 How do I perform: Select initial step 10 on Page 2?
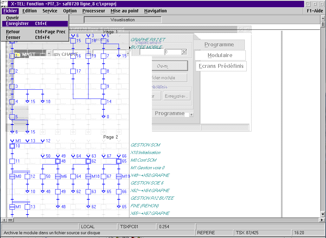click(12, 146)
